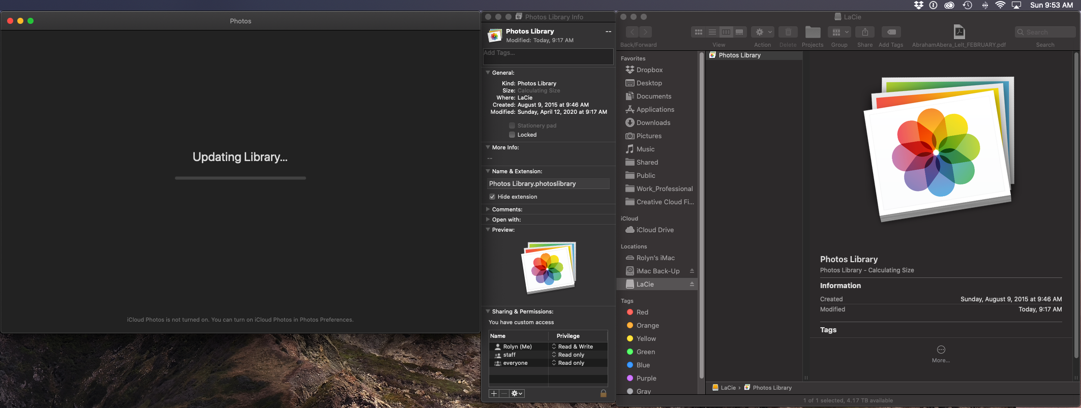
Task: Select Photos Library in the Finder column
Action: click(x=755, y=55)
